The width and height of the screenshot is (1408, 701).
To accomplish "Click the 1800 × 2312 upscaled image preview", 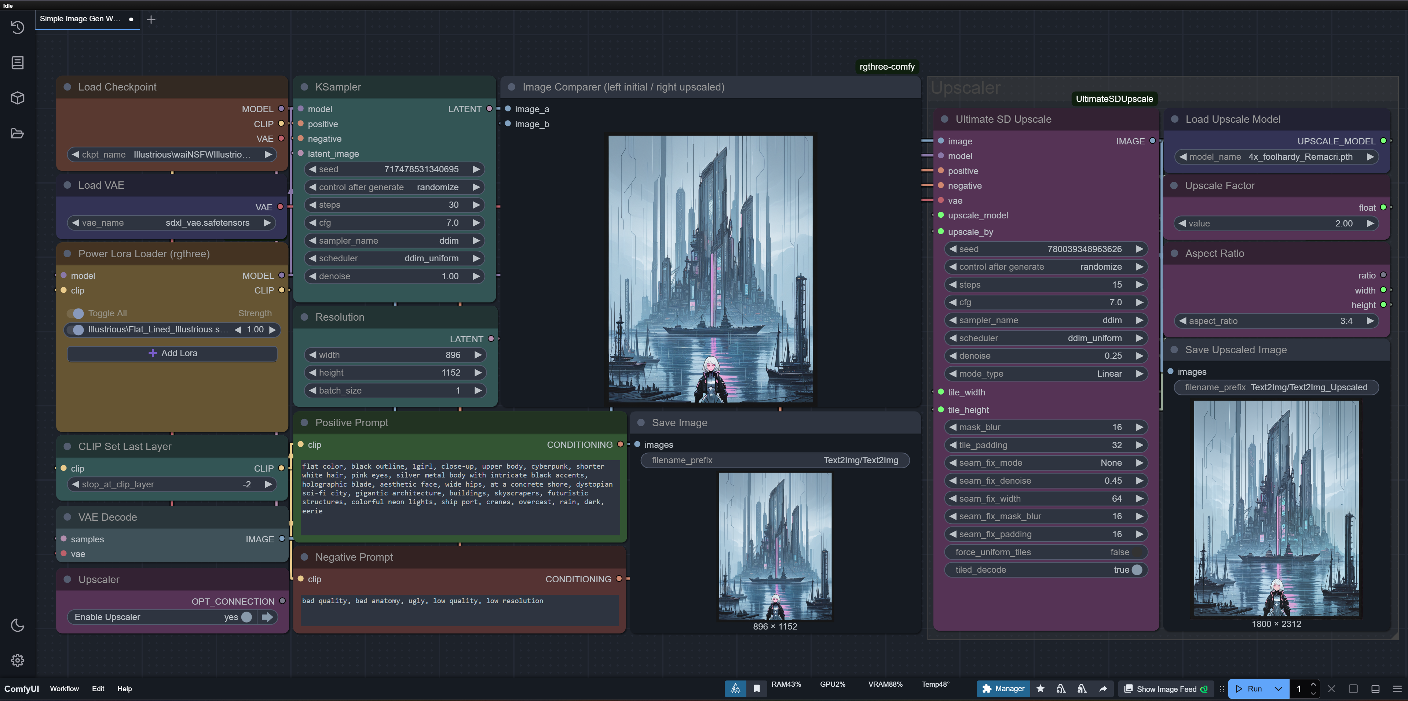I will click(x=1276, y=508).
